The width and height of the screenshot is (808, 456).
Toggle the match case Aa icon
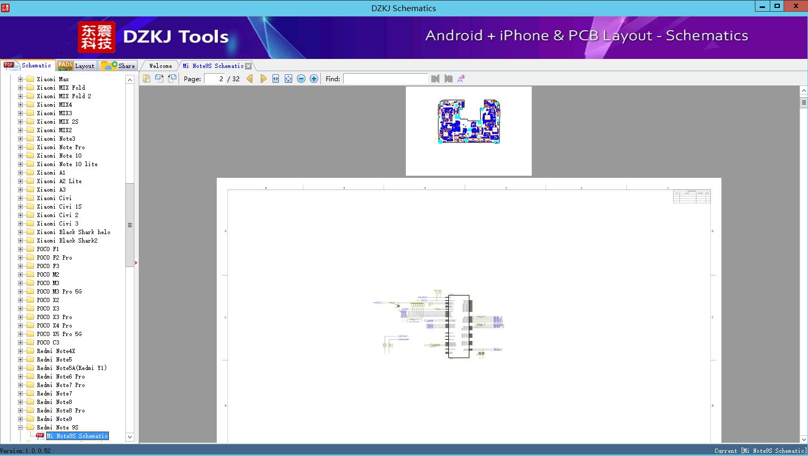461,79
